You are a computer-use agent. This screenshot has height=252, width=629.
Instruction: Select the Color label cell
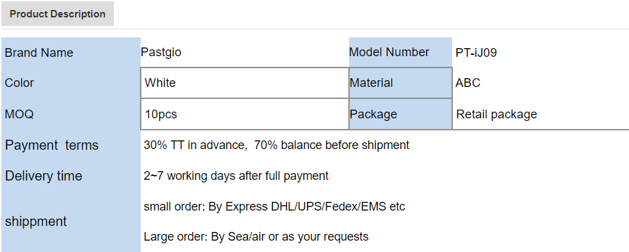coord(71,83)
